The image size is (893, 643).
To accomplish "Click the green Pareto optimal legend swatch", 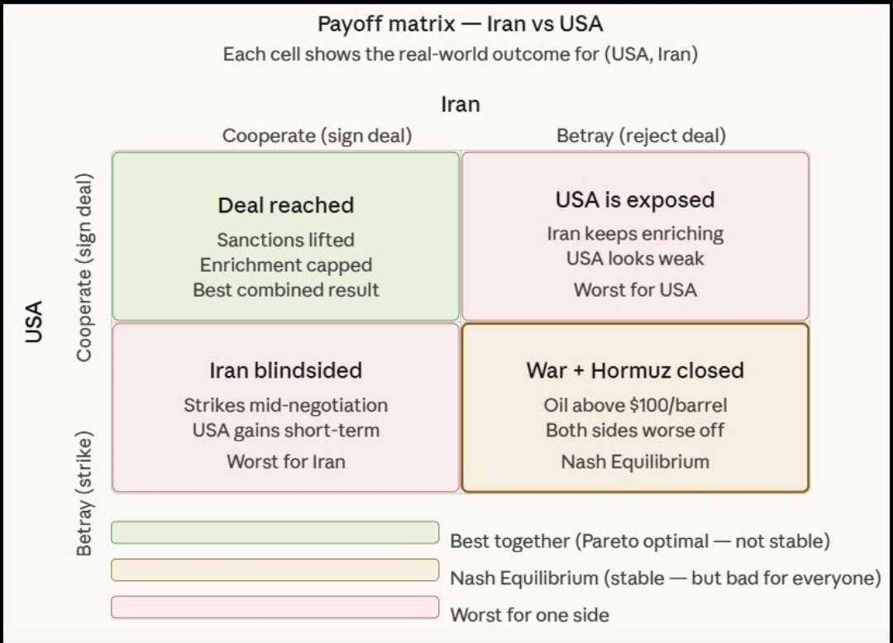I will [x=275, y=532].
